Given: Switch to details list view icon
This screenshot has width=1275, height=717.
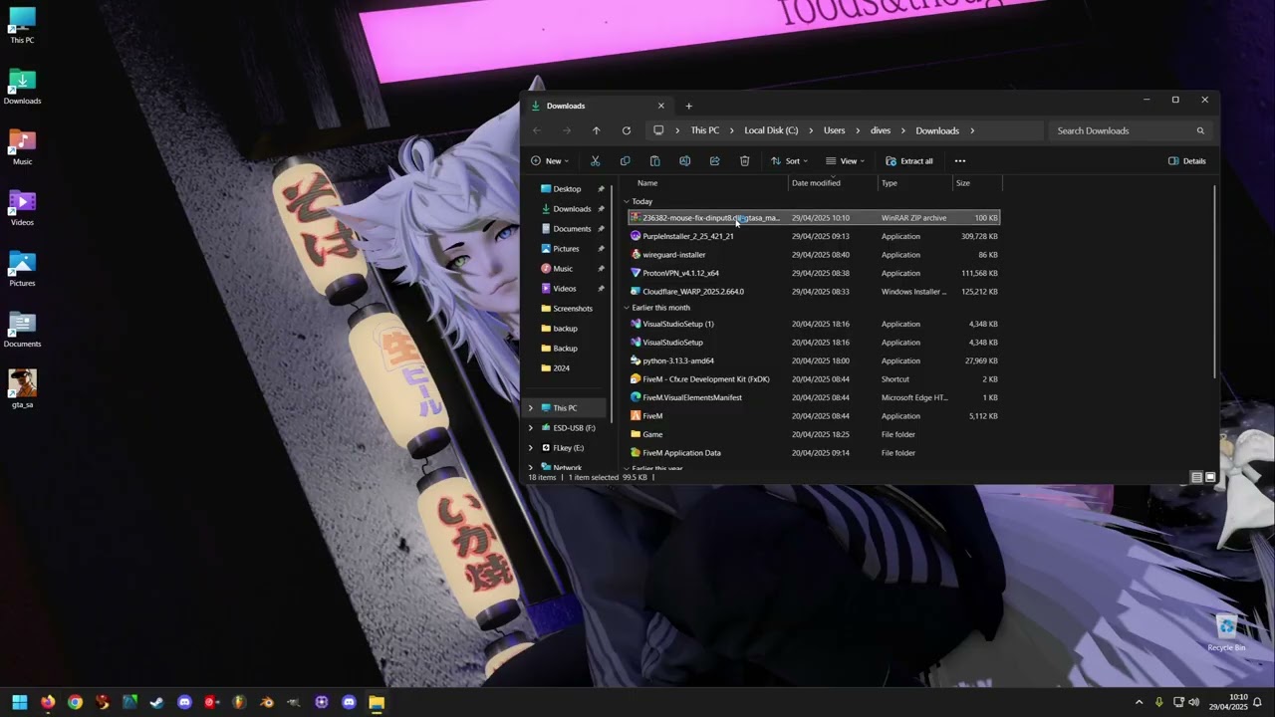Looking at the screenshot, I should (1196, 477).
